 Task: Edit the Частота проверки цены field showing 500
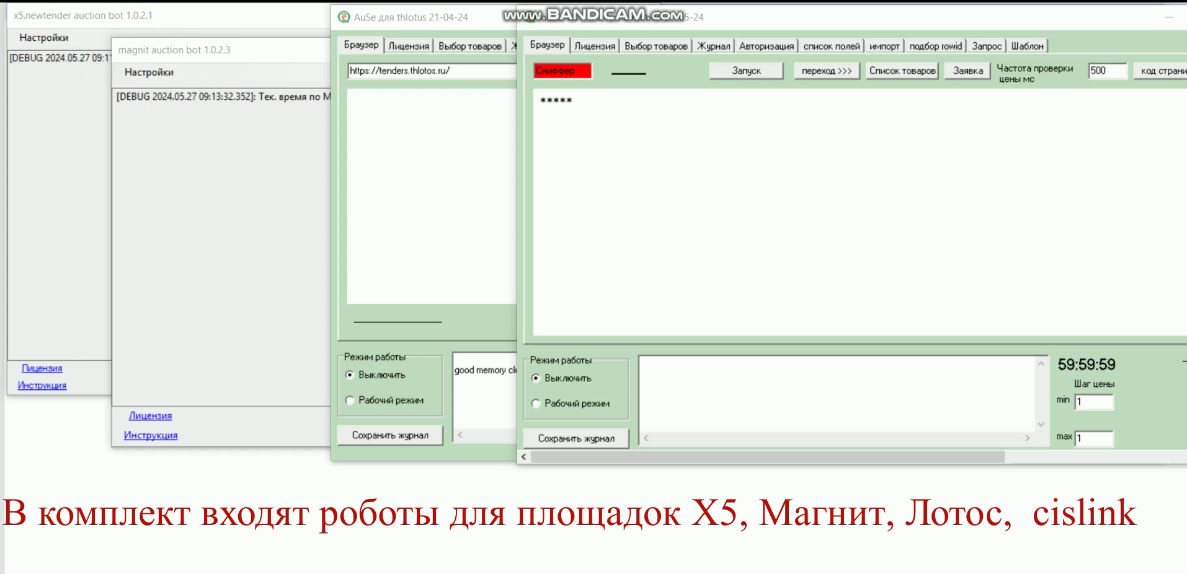pyautogui.click(x=1108, y=71)
